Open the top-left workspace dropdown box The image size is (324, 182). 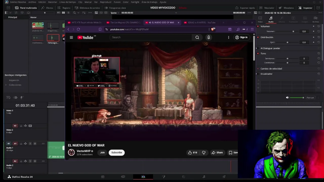point(8,8)
